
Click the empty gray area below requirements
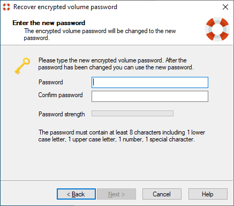117,161
